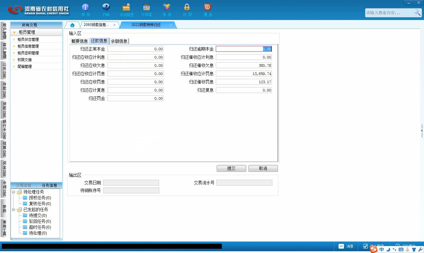The image size is (424, 253).
Task: Select the 用户管理 side tab
Action: click(4, 31)
